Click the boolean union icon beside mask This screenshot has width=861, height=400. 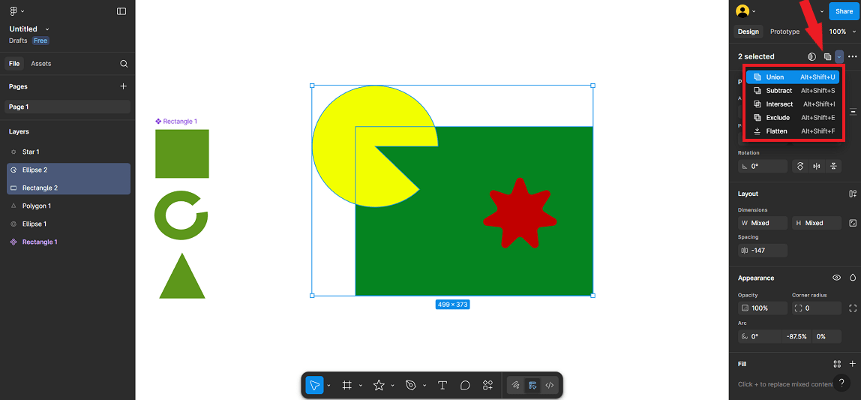tap(827, 56)
